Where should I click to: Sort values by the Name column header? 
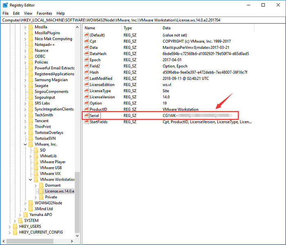[102, 28]
